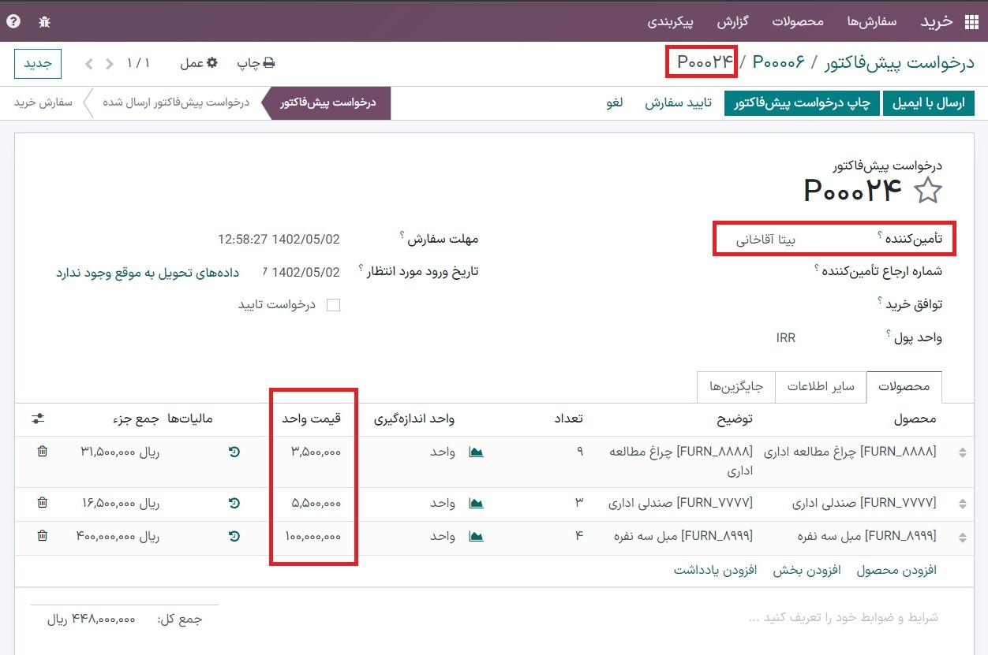988x655 pixels.
Task: Open the پیکربندی menu
Action: click(x=670, y=21)
